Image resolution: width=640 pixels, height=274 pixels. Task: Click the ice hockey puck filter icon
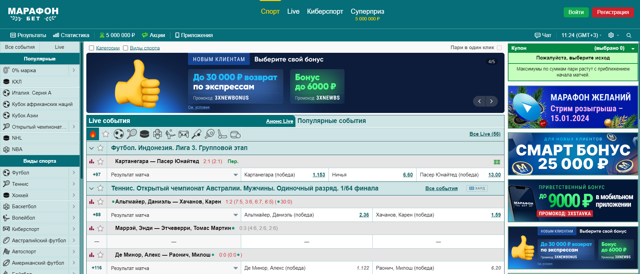click(144, 134)
